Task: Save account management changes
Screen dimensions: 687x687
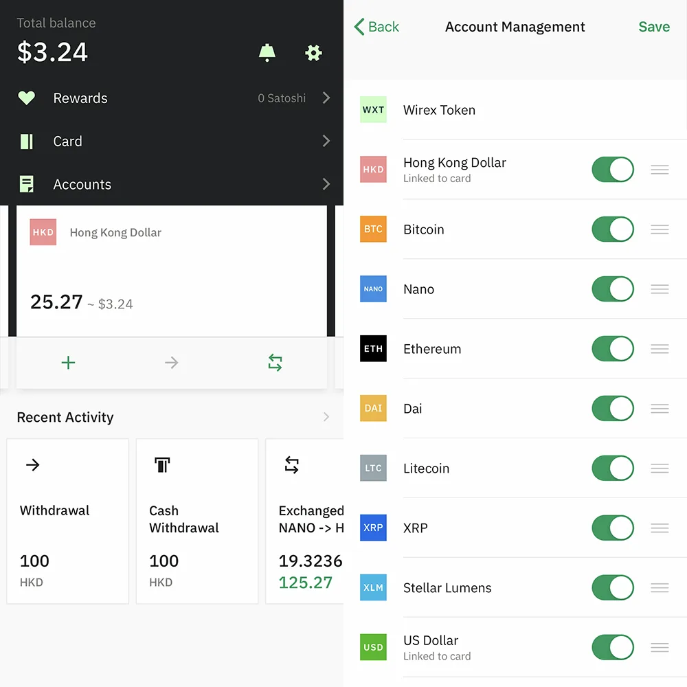Action: coord(654,27)
